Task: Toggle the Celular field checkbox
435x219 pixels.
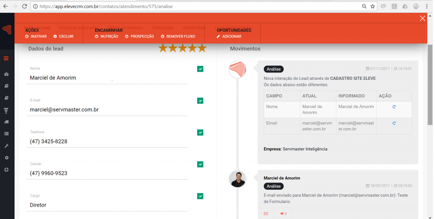Action: click(x=200, y=164)
